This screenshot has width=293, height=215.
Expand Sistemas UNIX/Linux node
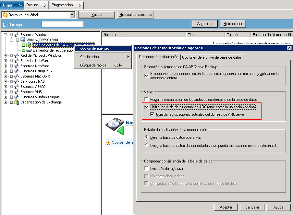[6, 71]
